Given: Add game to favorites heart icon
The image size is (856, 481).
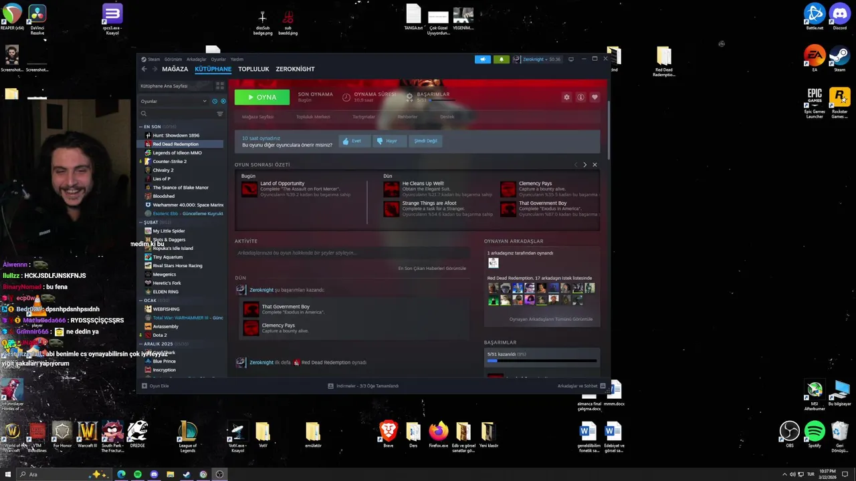Looking at the screenshot, I should (x=595, y=97).
